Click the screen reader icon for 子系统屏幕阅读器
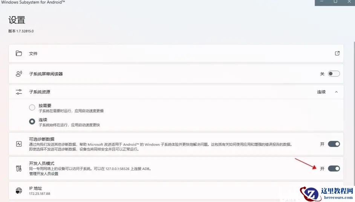Image resolution: width=355 pixels, height=202 pixels. (19, 74)
